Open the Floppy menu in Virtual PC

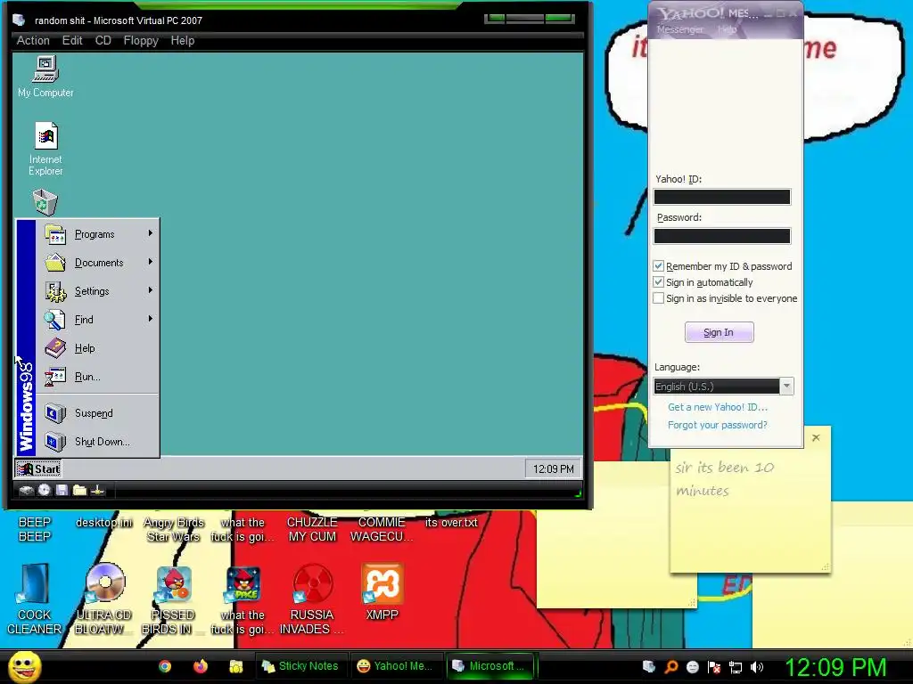coord(141,41)
